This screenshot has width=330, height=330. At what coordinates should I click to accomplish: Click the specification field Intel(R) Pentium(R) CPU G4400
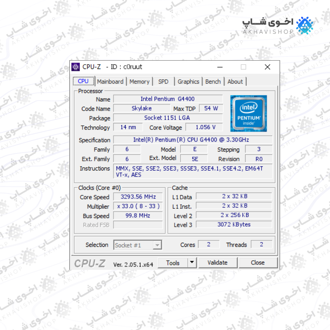click(x=193, y=140)
